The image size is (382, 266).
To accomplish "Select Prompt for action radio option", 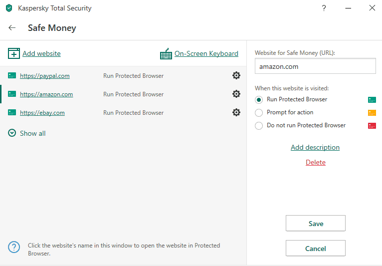I will coord(259,113).
